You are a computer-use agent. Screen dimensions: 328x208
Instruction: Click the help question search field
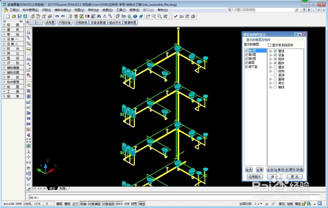coord(261,10)
